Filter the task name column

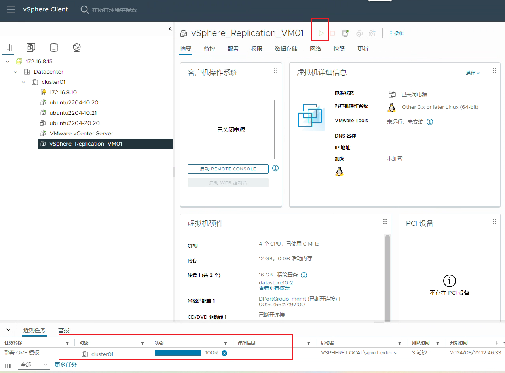67,343
